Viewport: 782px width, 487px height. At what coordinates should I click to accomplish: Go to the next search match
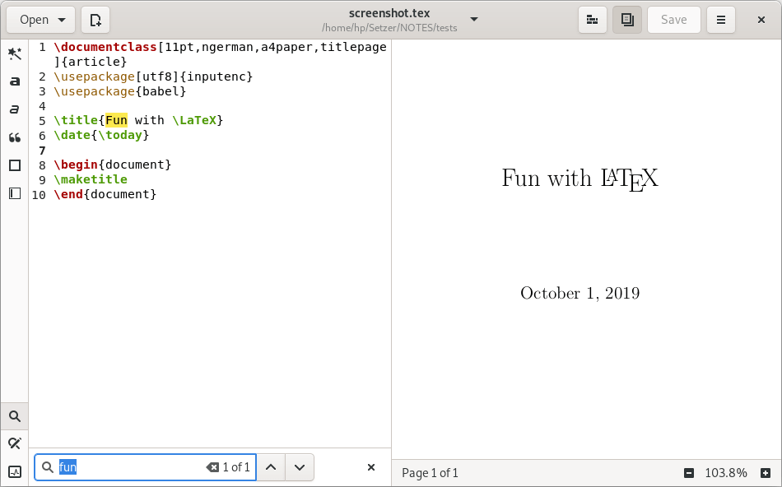300,467
